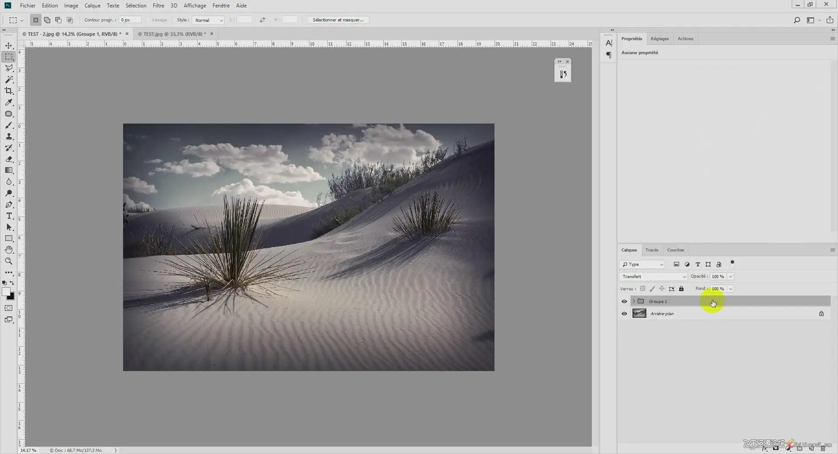Image resolution: width=838 pixels, height=454 pixels.
Task: Select the Crop tool
Action: [9, 91]
